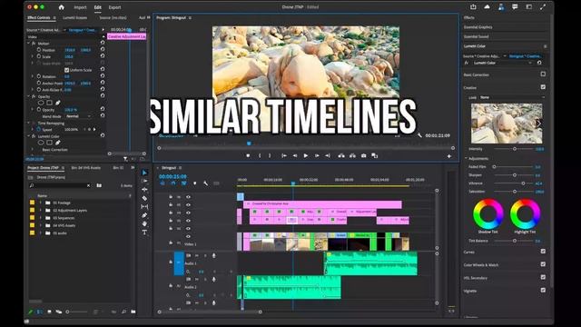Create ellipse mask under Opacity
Viewport: 581px width, 327px height.
tap(41, 103)
